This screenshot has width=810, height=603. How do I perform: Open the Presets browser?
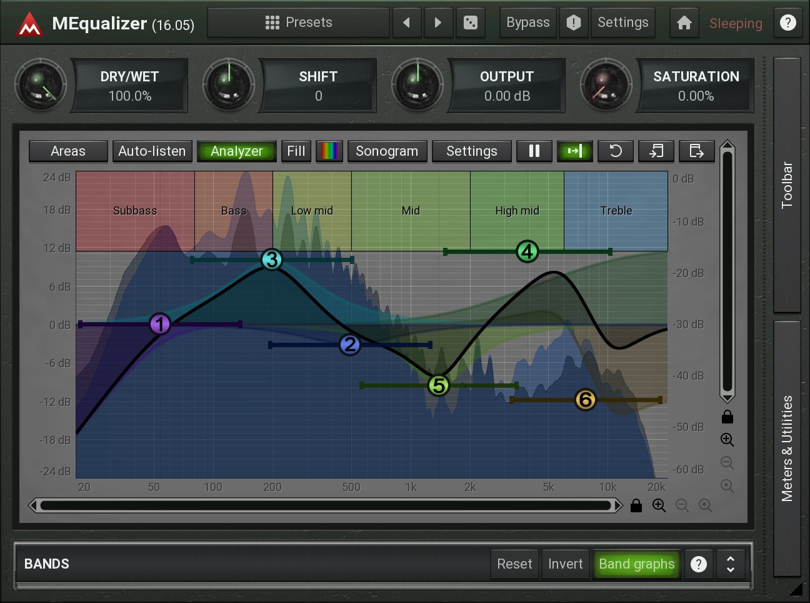click(x=299, y=23)
